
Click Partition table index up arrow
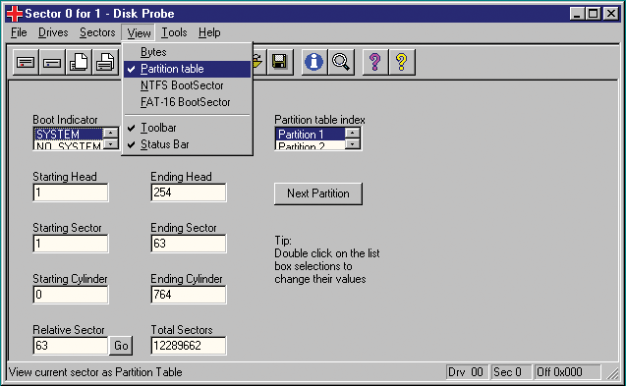(x=353, y=133)
